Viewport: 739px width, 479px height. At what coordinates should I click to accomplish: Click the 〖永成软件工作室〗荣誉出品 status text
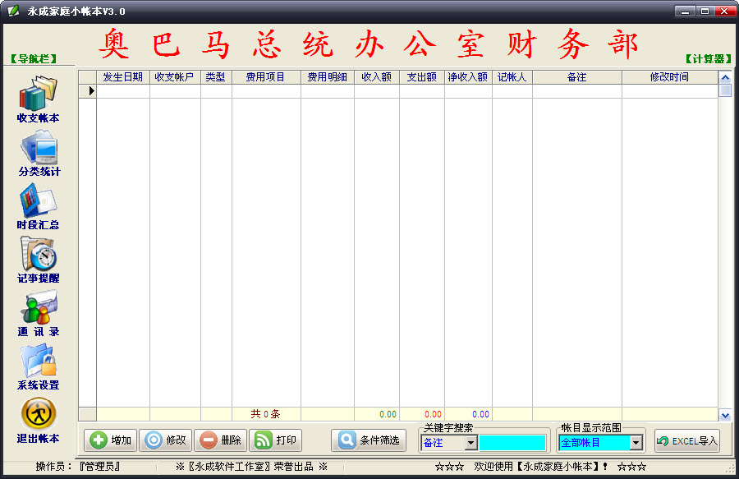[x=251, y=467]
